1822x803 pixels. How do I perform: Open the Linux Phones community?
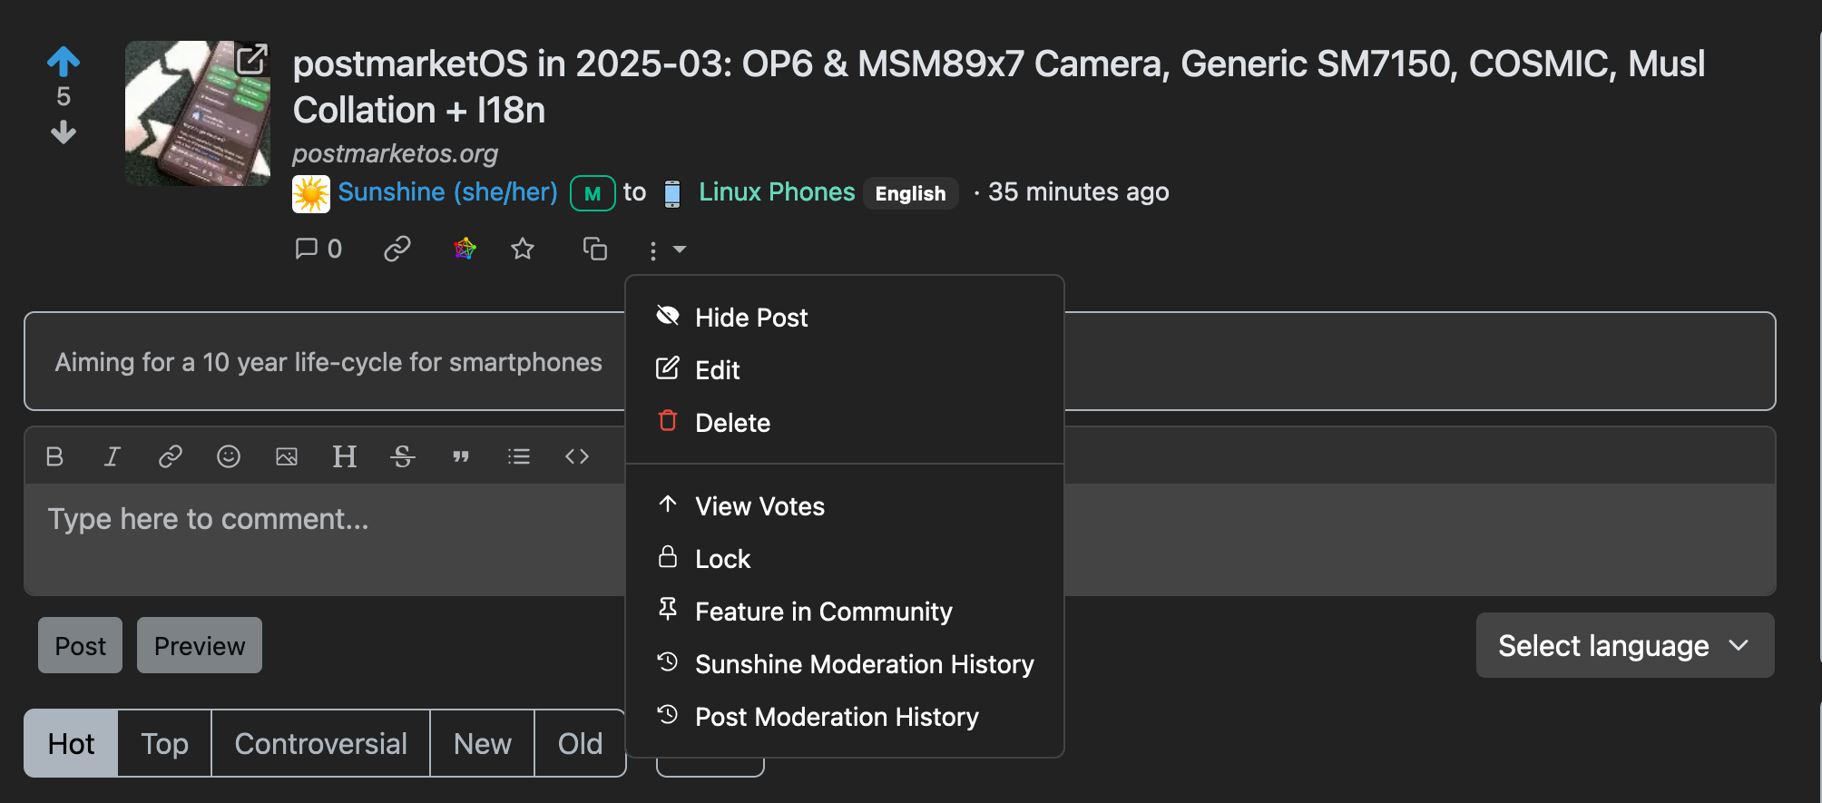click(777, 192)
